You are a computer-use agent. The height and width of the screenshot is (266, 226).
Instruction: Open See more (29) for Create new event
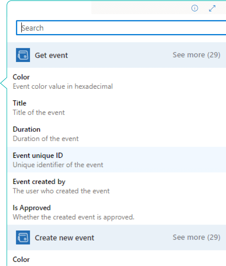(196, 237)
